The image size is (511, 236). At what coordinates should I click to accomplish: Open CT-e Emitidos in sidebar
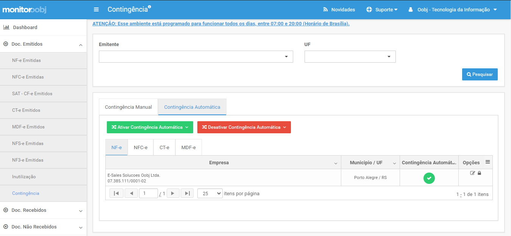43,110
